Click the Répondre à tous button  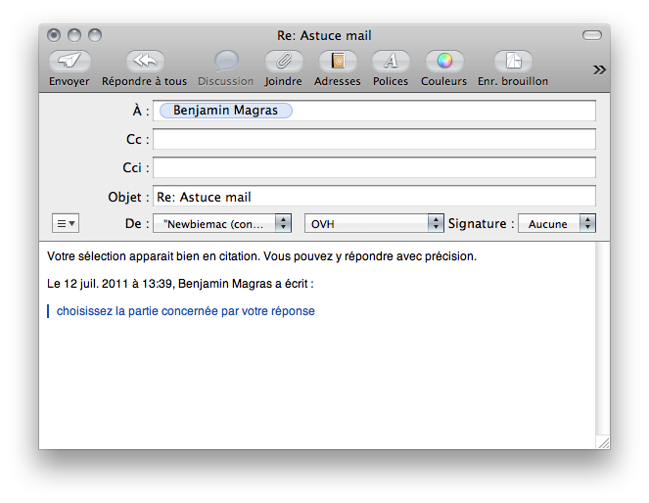coord(145,61)
